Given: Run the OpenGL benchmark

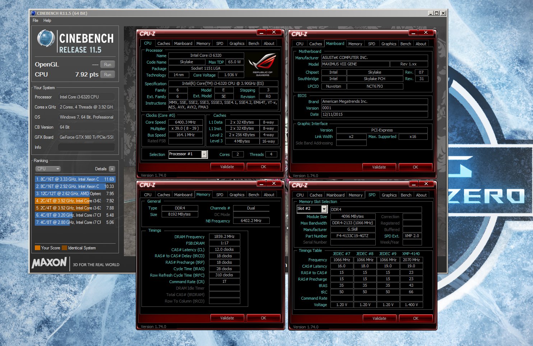Looking at the screenshot, I should [x=107, y=65].
